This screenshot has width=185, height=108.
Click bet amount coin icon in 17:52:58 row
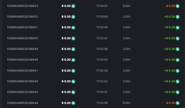tap(73, 28)
